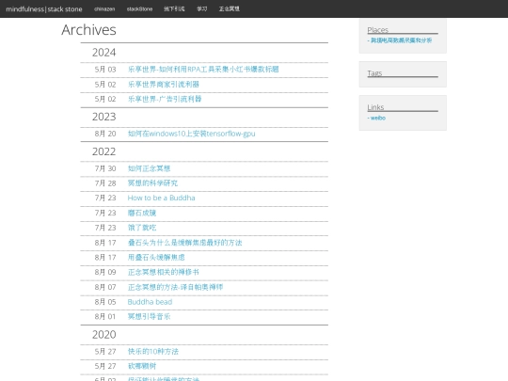Open the 线下引流 navigation item
This screenshot has height=381, width=508.
click(174, 9)
